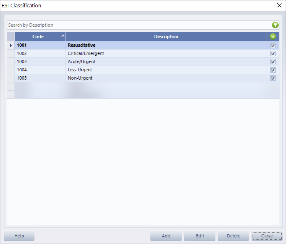Disable the Less Urgent checkbox
The image size is (286, 244).
273,70
